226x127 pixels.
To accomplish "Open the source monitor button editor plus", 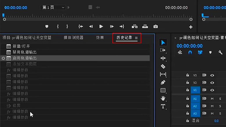I will pos(191,27).
